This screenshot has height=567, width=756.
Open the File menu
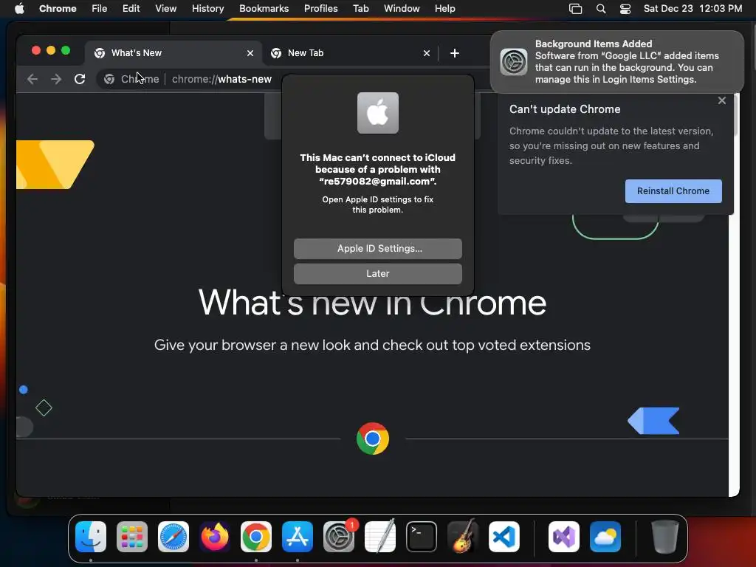(x=100, y=9)
